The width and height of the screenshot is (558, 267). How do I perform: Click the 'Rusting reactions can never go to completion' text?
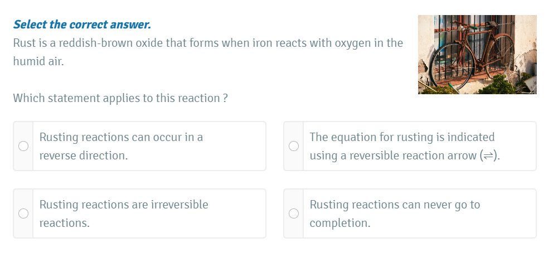(394, 205)
